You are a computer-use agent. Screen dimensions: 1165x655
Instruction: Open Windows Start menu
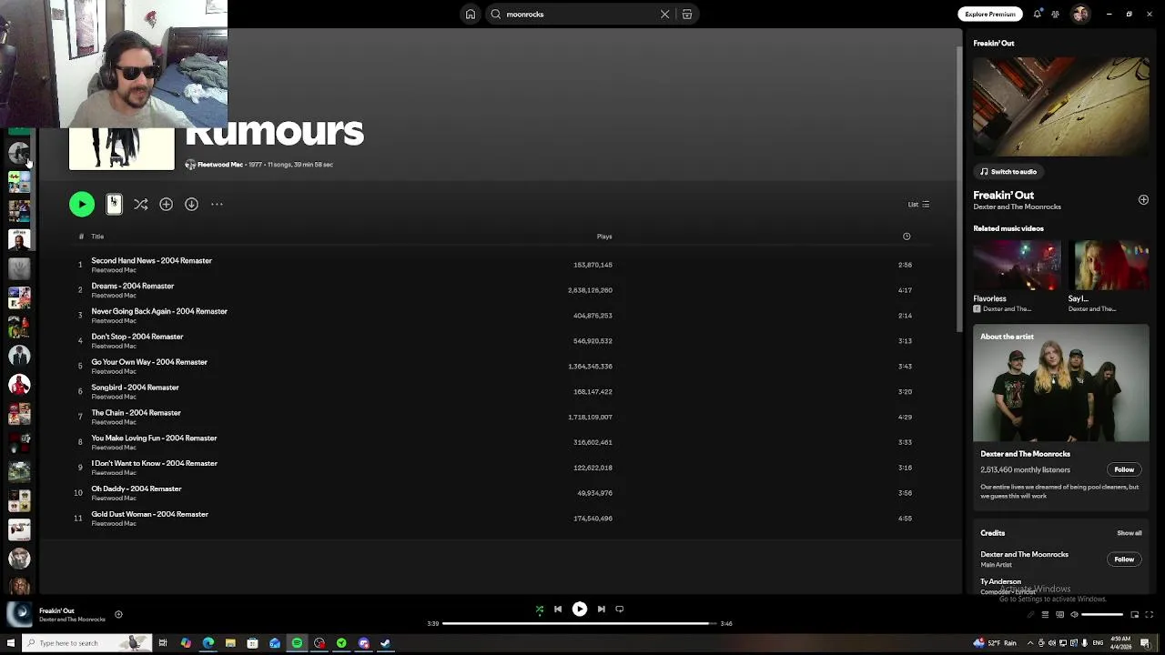[11, 643]
